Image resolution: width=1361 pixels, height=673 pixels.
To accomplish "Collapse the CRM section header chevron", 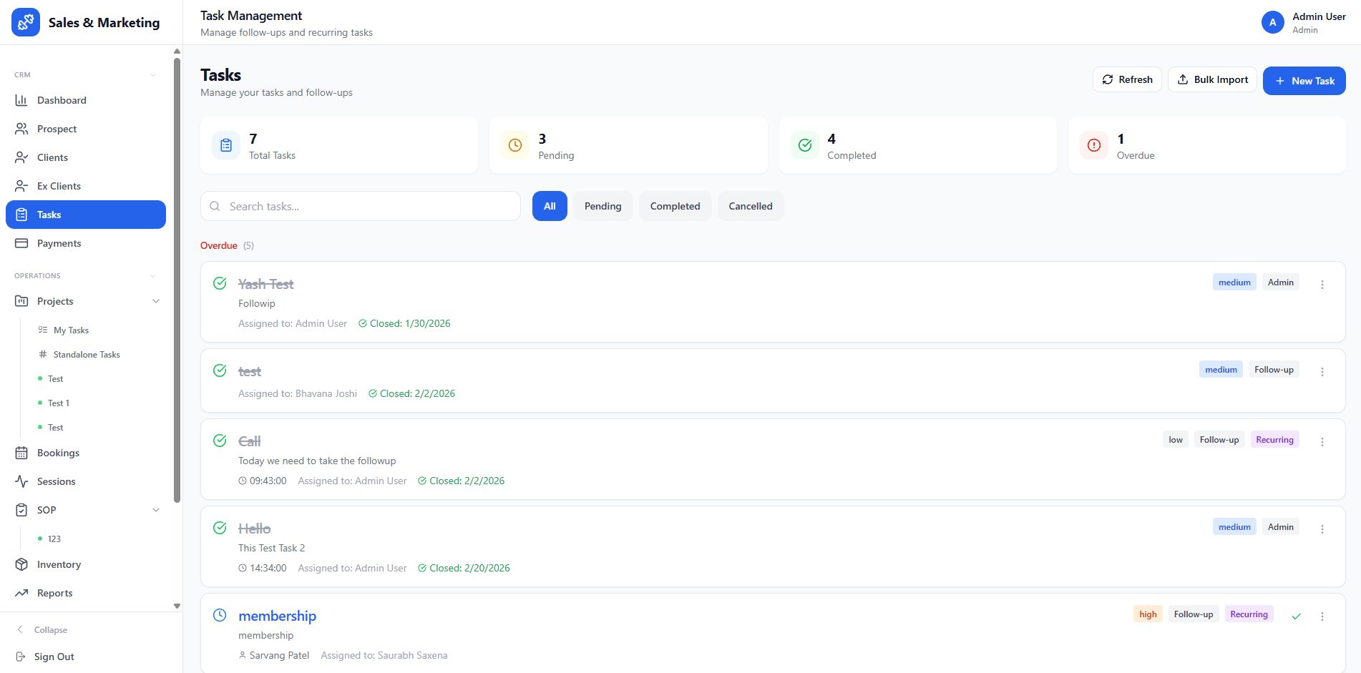I will pos(153,75).
